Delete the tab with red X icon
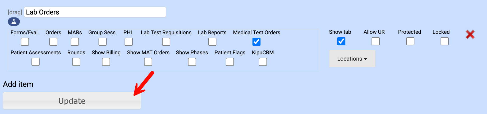The width and height of the screenshot is (487, 114). pyautogui.click(x=470, y=34)
